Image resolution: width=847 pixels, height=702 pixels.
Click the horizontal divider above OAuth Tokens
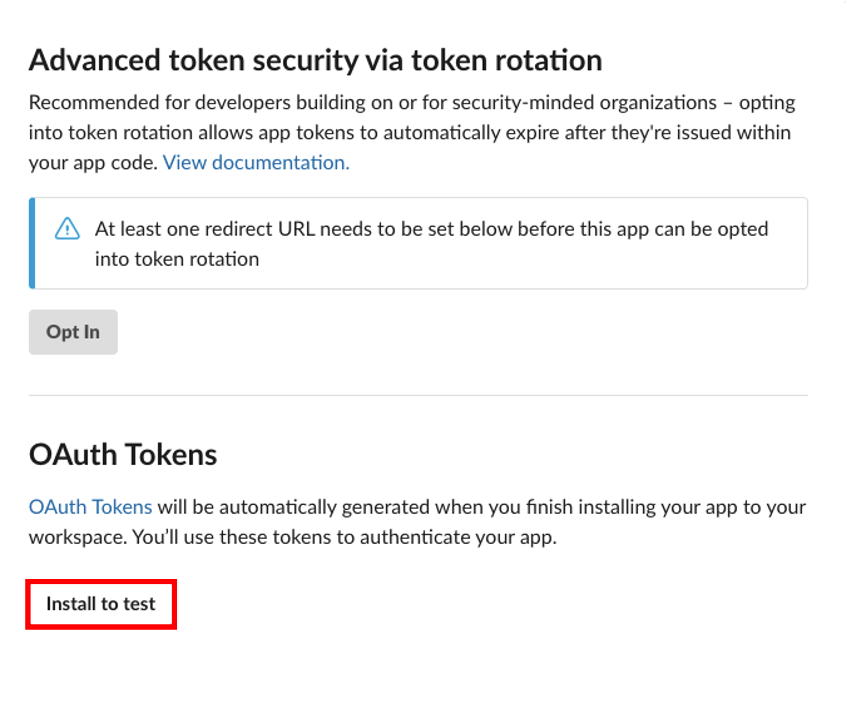pyautogui.click(x=418, y=396)
